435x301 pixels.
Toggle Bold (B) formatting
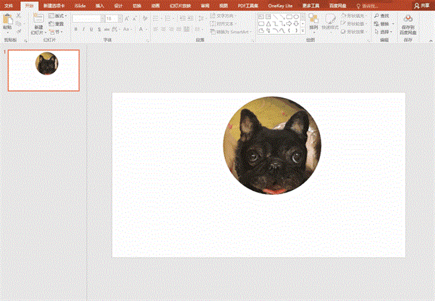75,30
